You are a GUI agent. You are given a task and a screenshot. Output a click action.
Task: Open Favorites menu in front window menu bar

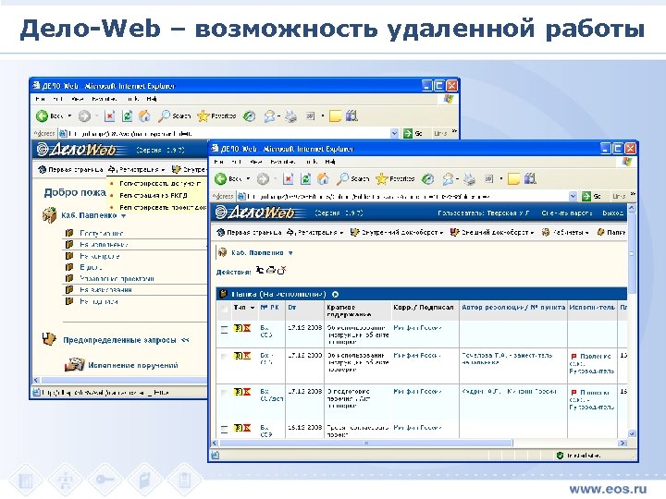click(x=282, y=162)
